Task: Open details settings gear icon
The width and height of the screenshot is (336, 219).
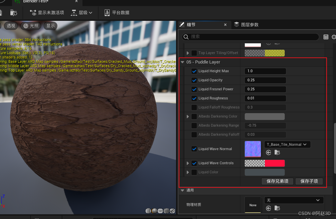Action: [x=334, y=37]
